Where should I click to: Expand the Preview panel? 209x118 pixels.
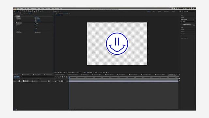(183, 17)
